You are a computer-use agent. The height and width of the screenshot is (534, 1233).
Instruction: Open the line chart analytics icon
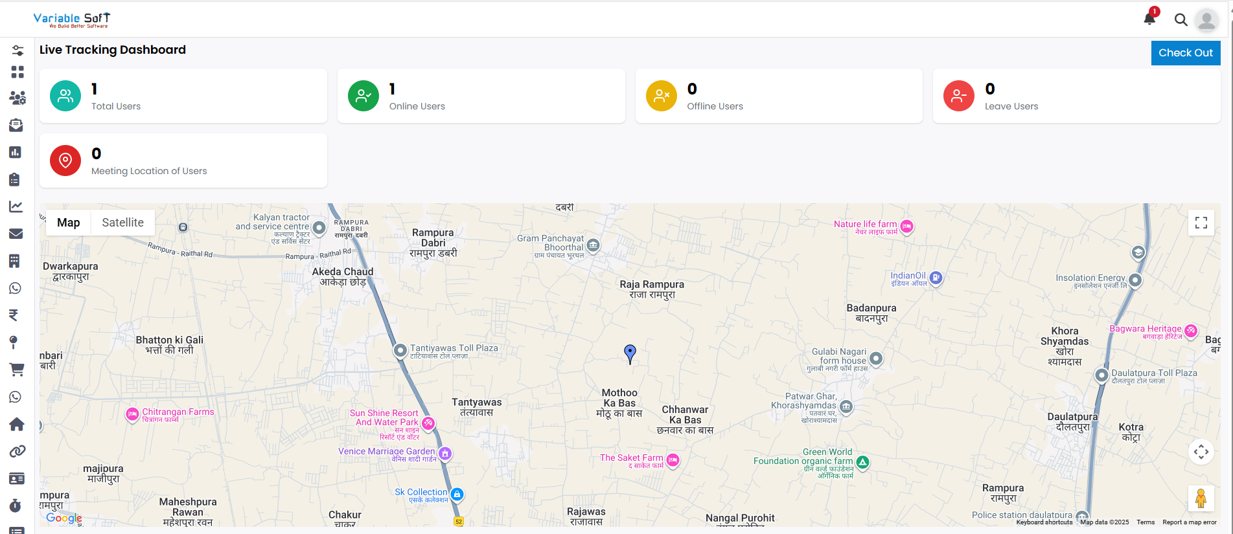16,206
